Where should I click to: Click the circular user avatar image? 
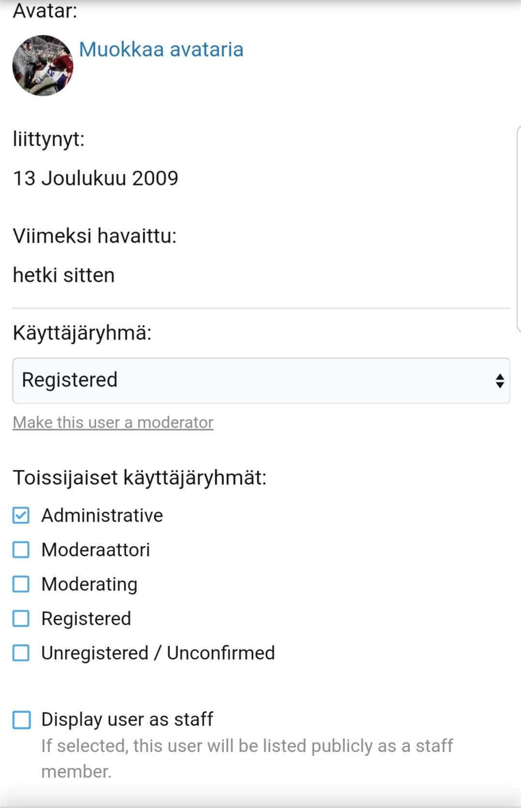[x=43, y=65]
